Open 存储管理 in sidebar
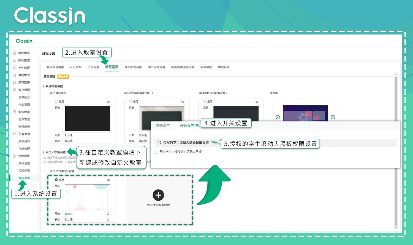Viewport: 413px width, 245px height. point(24,149)
